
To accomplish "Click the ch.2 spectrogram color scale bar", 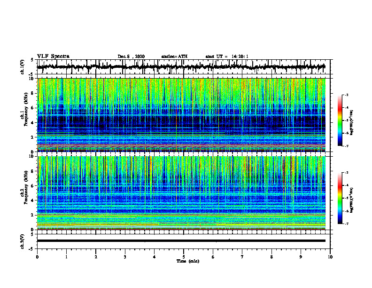I will [340, 198].
